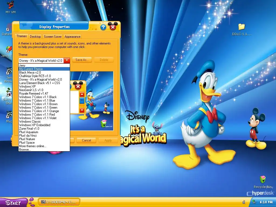
Task: Switch to the Screen Saver tab
Action: (53, 37)
